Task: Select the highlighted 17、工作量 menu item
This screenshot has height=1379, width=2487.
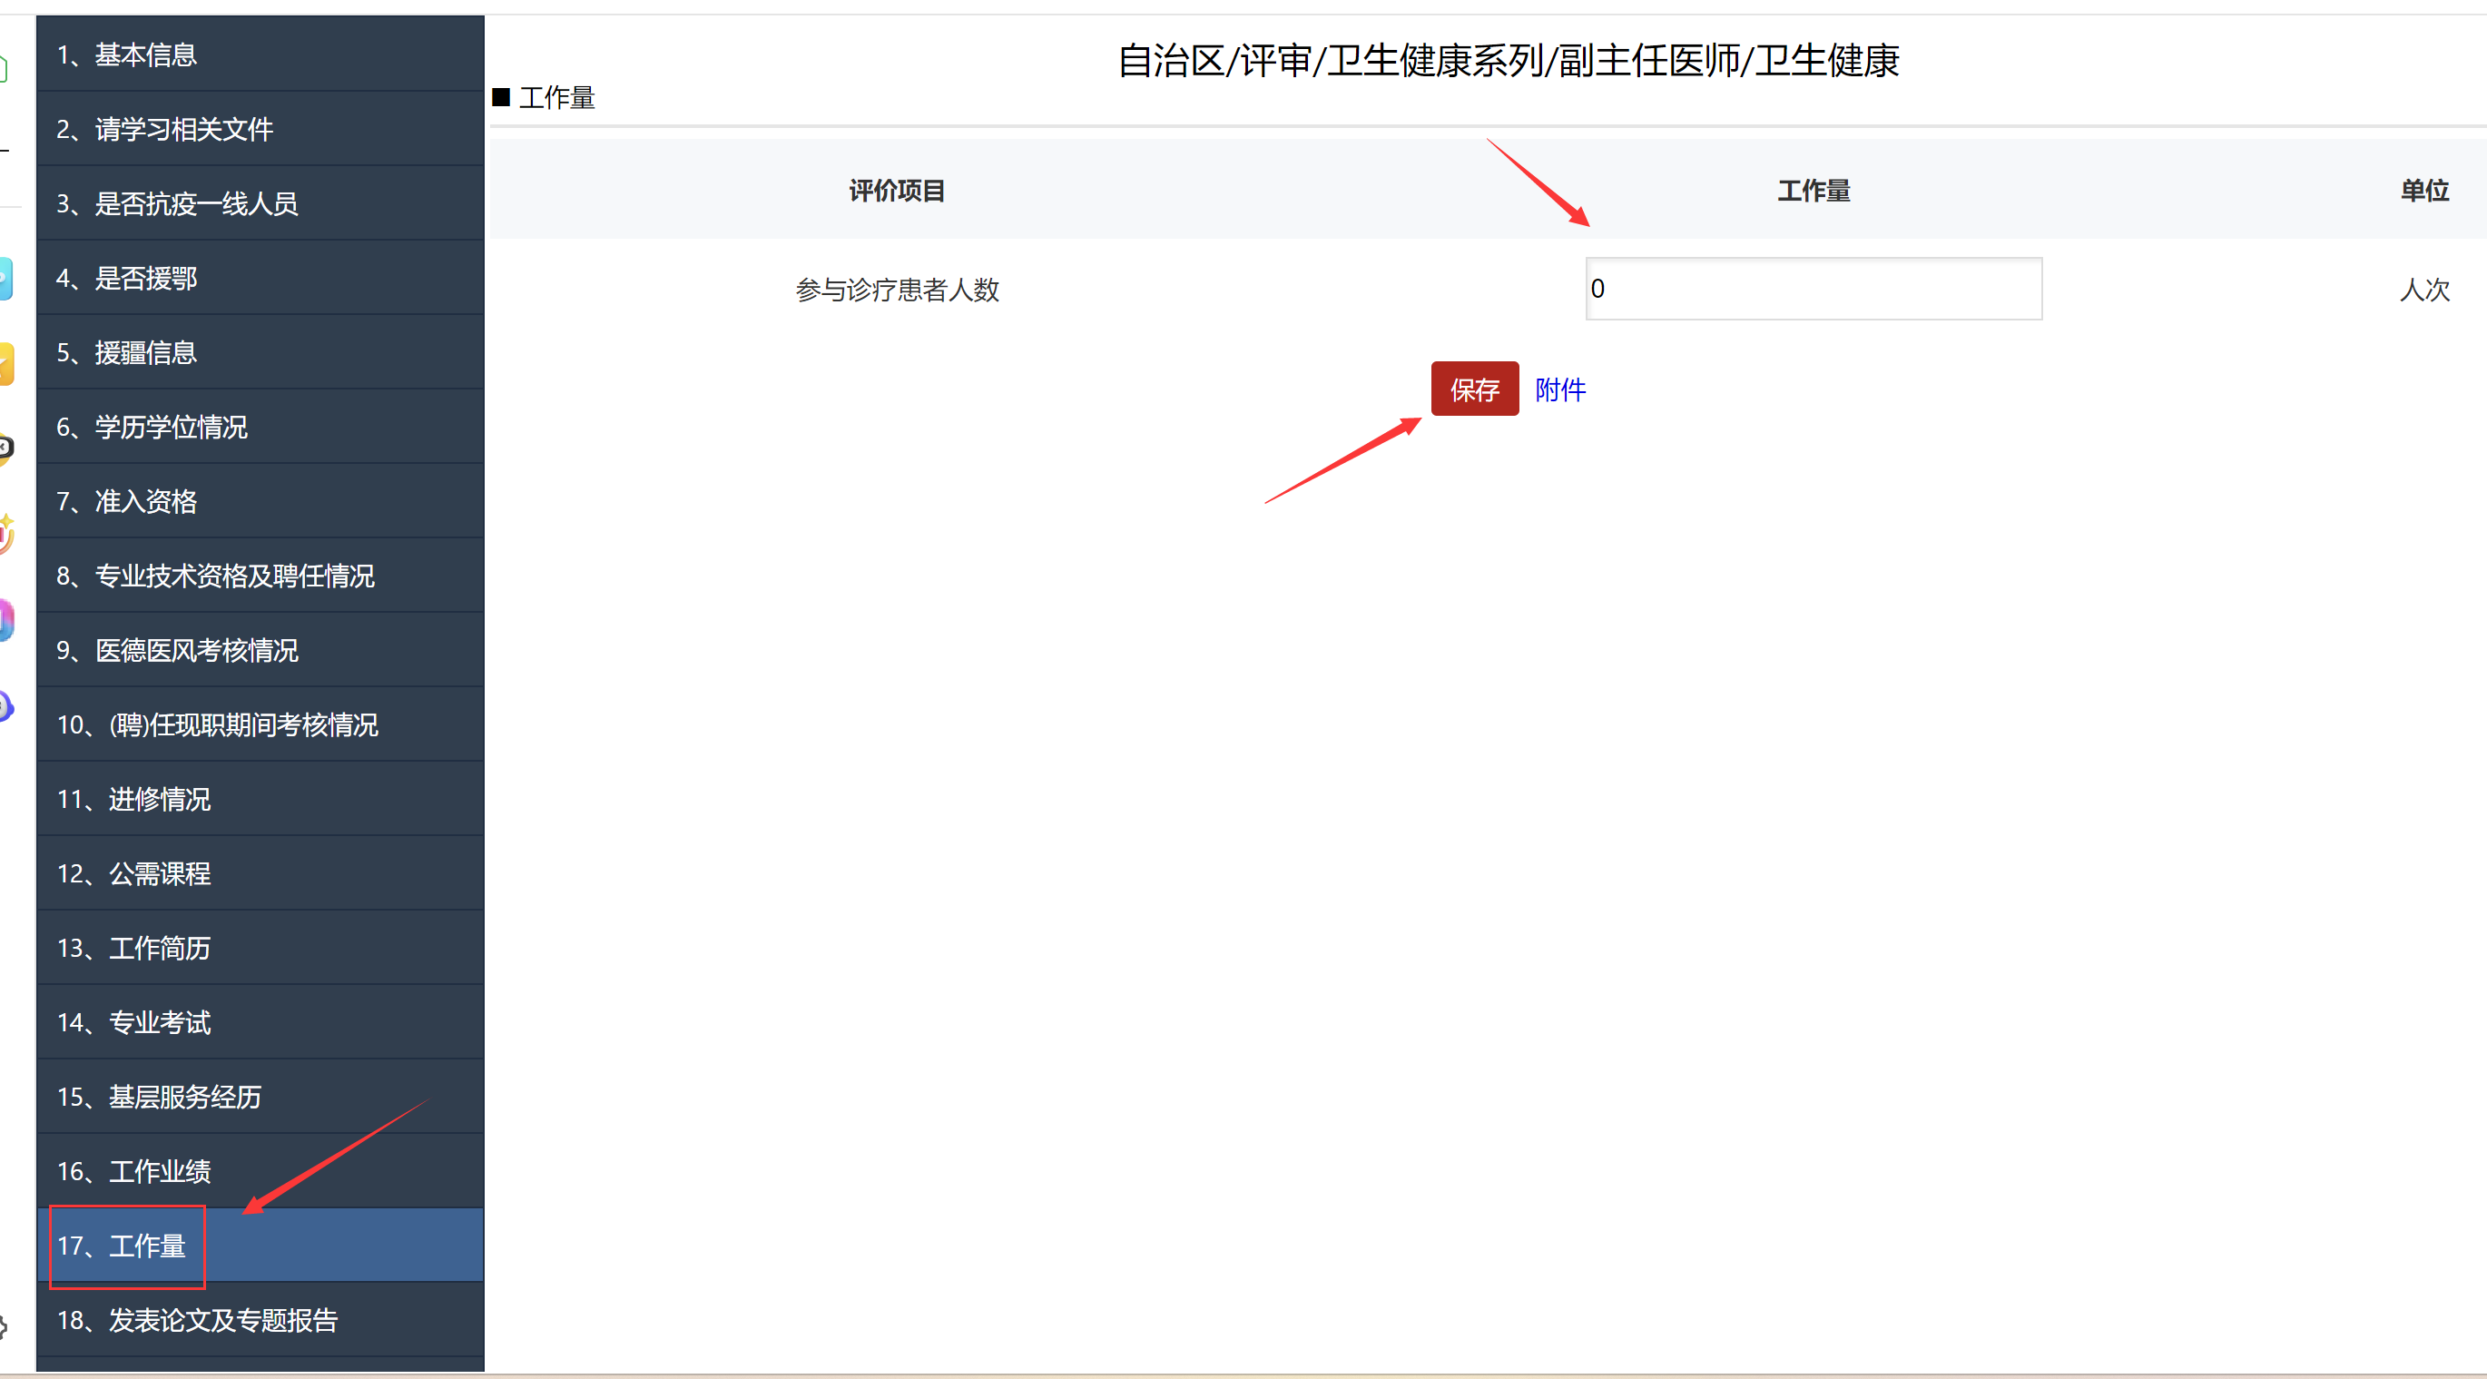Action: (x=260, y=1244)
